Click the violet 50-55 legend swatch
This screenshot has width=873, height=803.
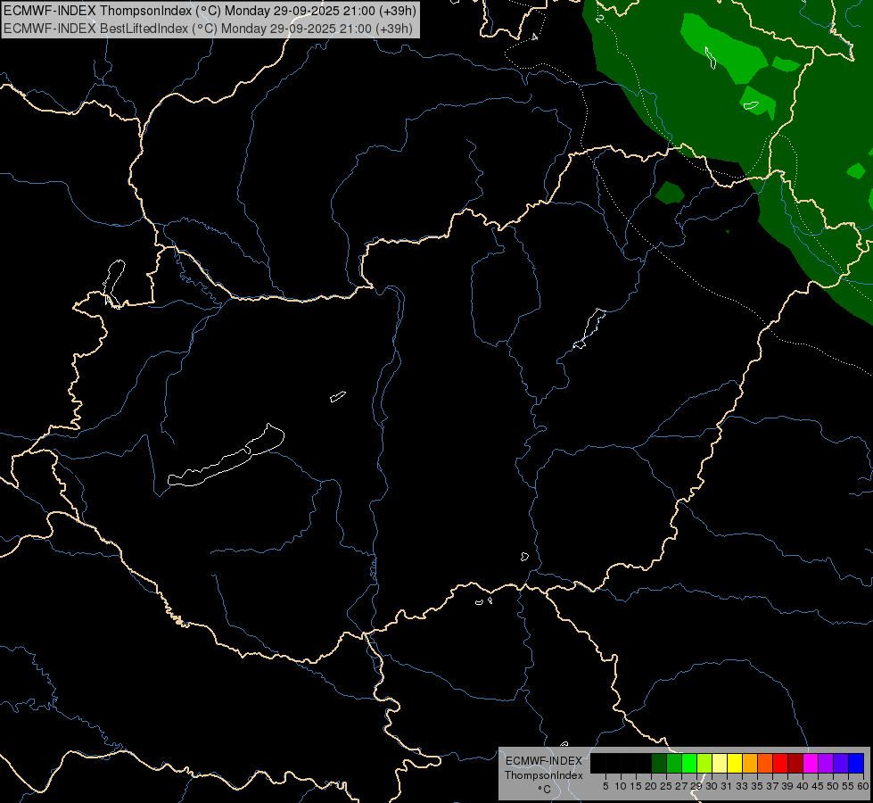841,763
